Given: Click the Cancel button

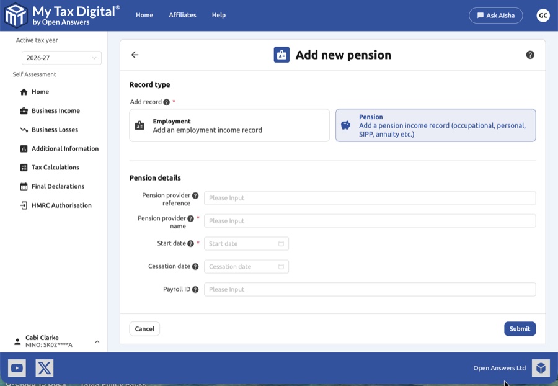Looking at the screenshot, I should pos(144,329).
